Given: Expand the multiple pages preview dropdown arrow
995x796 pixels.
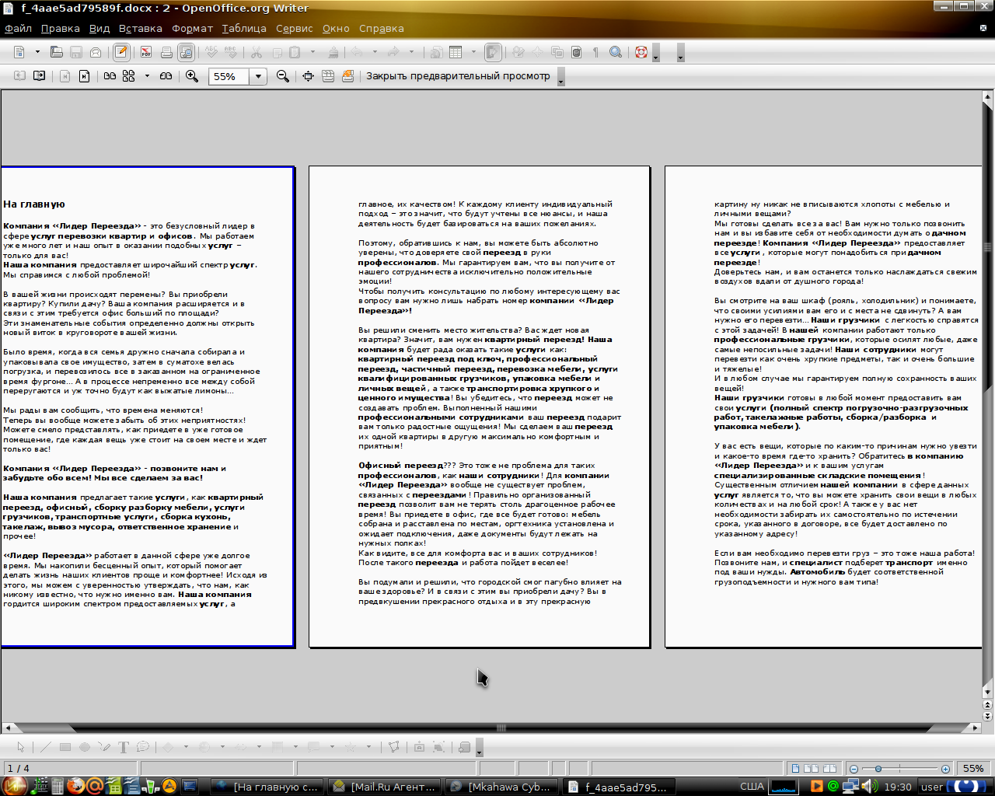Looking at the screenshot, I should point(147,76).
